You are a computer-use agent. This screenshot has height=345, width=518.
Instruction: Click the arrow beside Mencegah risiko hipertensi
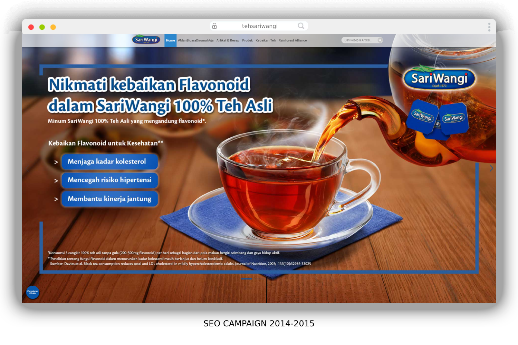coord(56,180)
